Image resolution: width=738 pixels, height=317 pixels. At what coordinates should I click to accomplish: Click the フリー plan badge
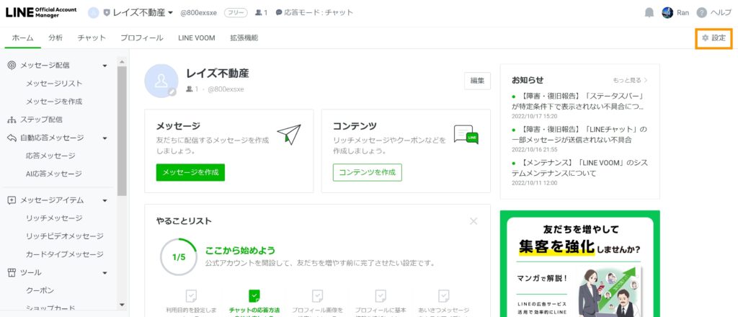236,13
